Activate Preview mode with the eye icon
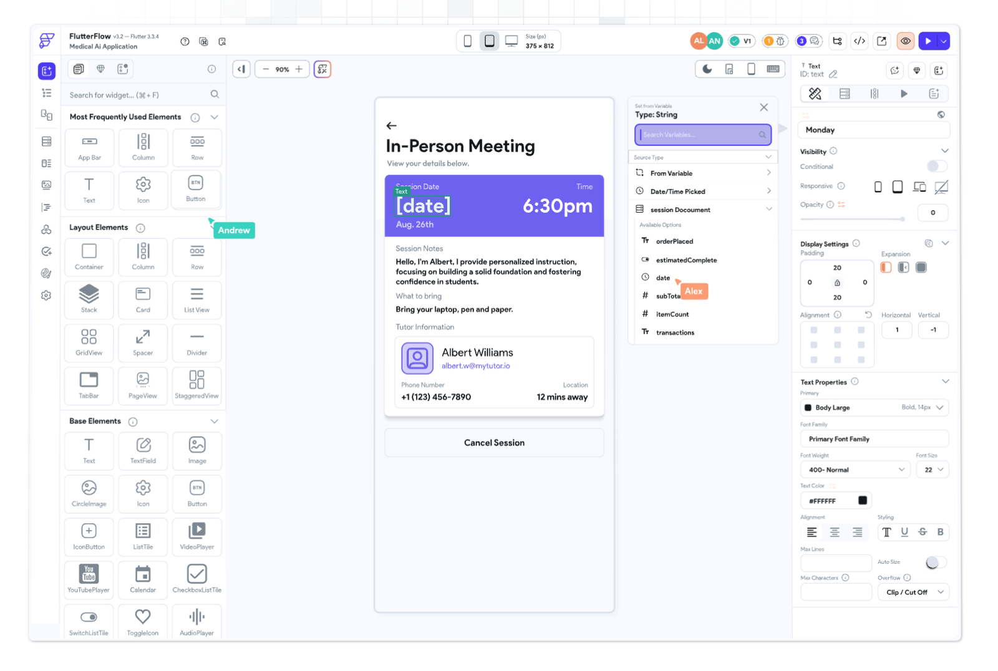The width and height of the screenshot is (998, 671). pyautogui.click(x=906, y=41)
